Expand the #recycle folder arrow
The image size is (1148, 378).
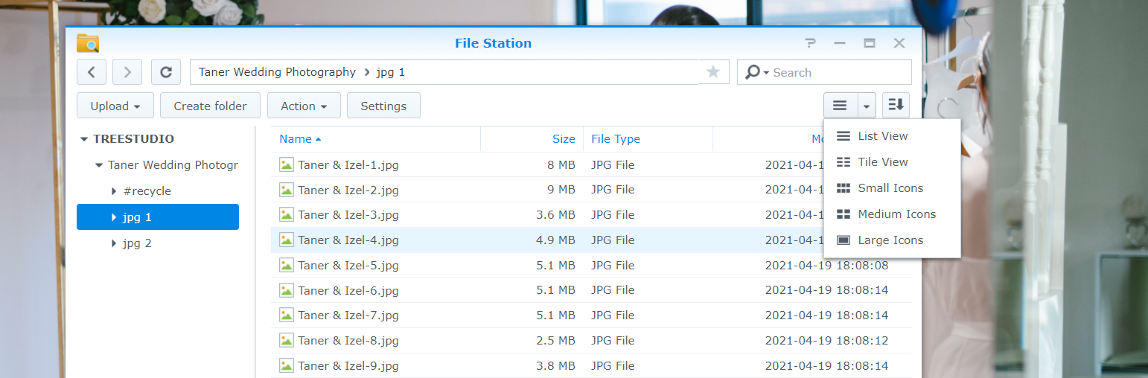pos(114,191)
